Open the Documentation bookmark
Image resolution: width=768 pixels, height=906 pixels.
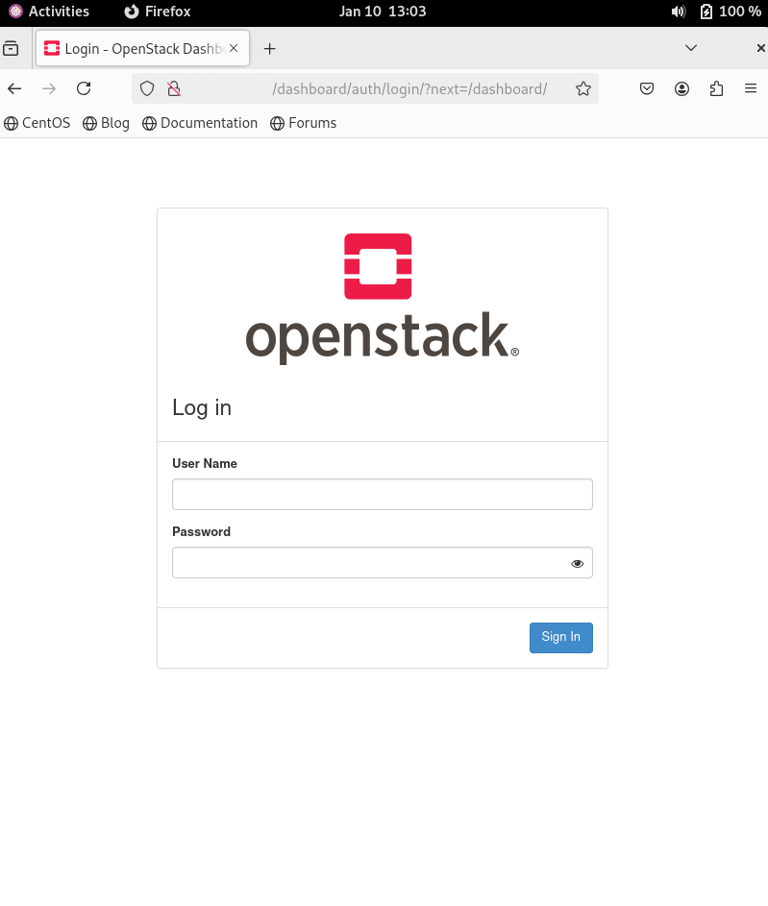click(200, 123)
